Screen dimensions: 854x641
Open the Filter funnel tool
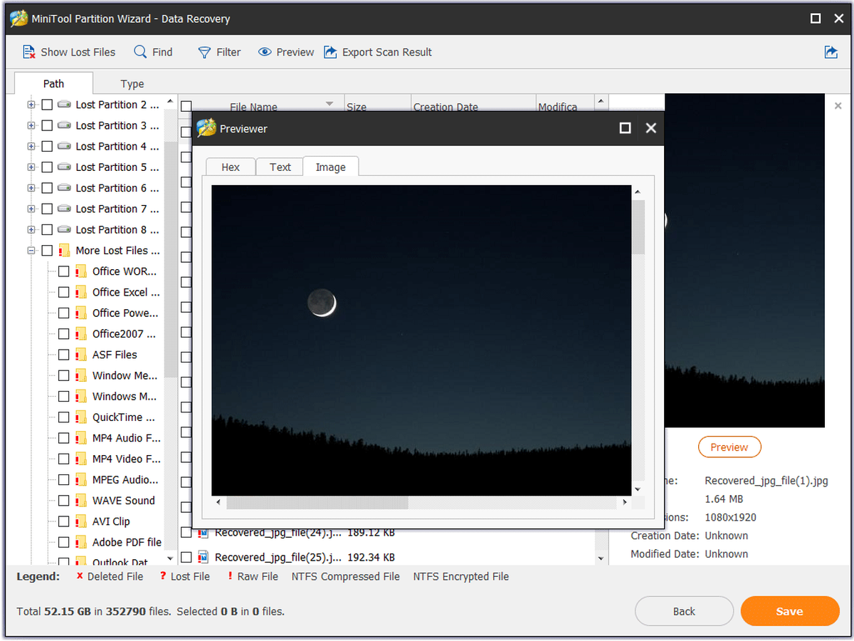coord(204,52)
